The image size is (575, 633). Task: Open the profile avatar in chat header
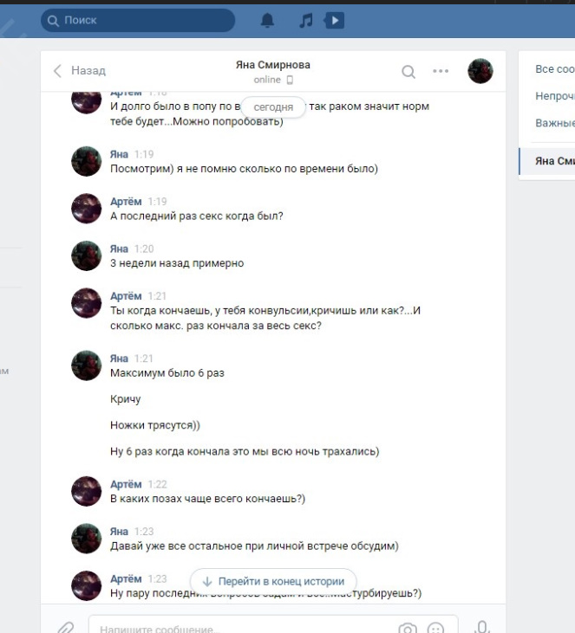tap(480, 71)
